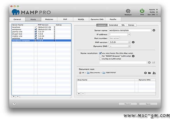
Task: Click the Xip.io URL text field
Action: (123, 63)
